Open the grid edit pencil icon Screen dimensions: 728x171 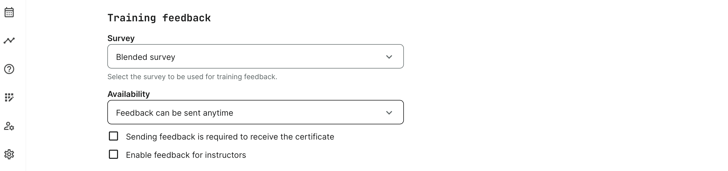click(9, 97)
